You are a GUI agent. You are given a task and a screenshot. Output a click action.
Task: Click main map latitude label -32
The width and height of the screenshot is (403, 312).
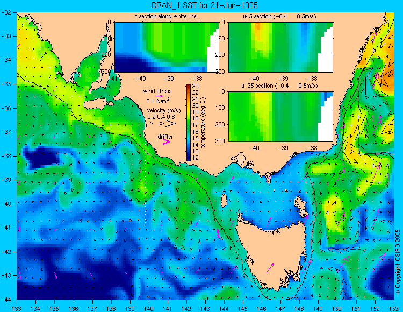point(6,12)
